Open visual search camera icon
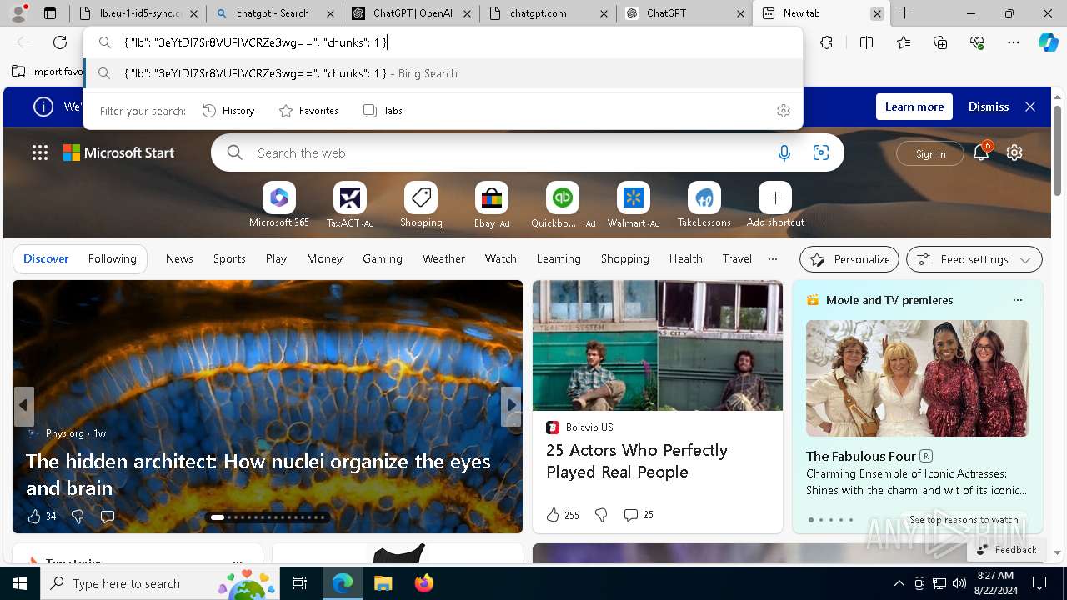 click(x=821, y=152)
